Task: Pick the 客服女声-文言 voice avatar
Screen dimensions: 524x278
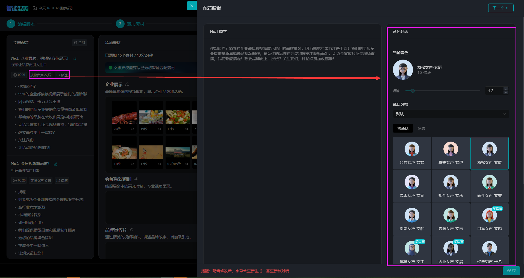Action: 451,215
